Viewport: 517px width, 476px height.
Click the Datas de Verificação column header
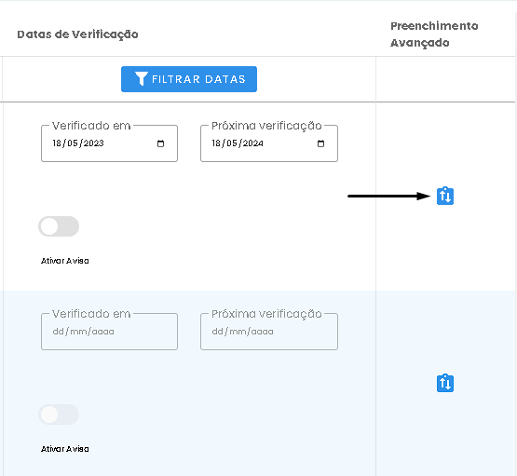click(77, 34)
